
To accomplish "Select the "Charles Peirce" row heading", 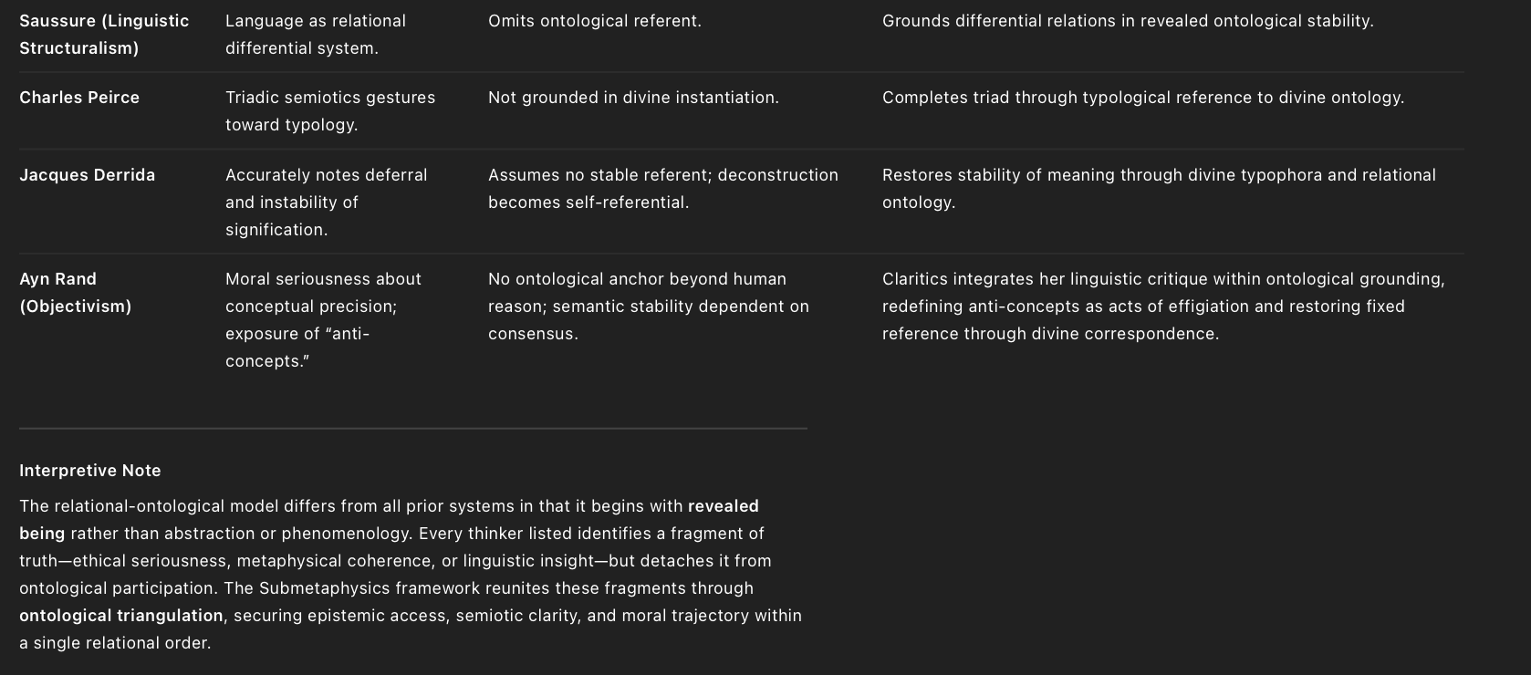I will (x=79, y=98).
